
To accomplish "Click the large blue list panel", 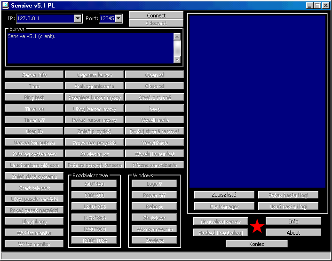I will pyautogui.click(x=256, y=101).
